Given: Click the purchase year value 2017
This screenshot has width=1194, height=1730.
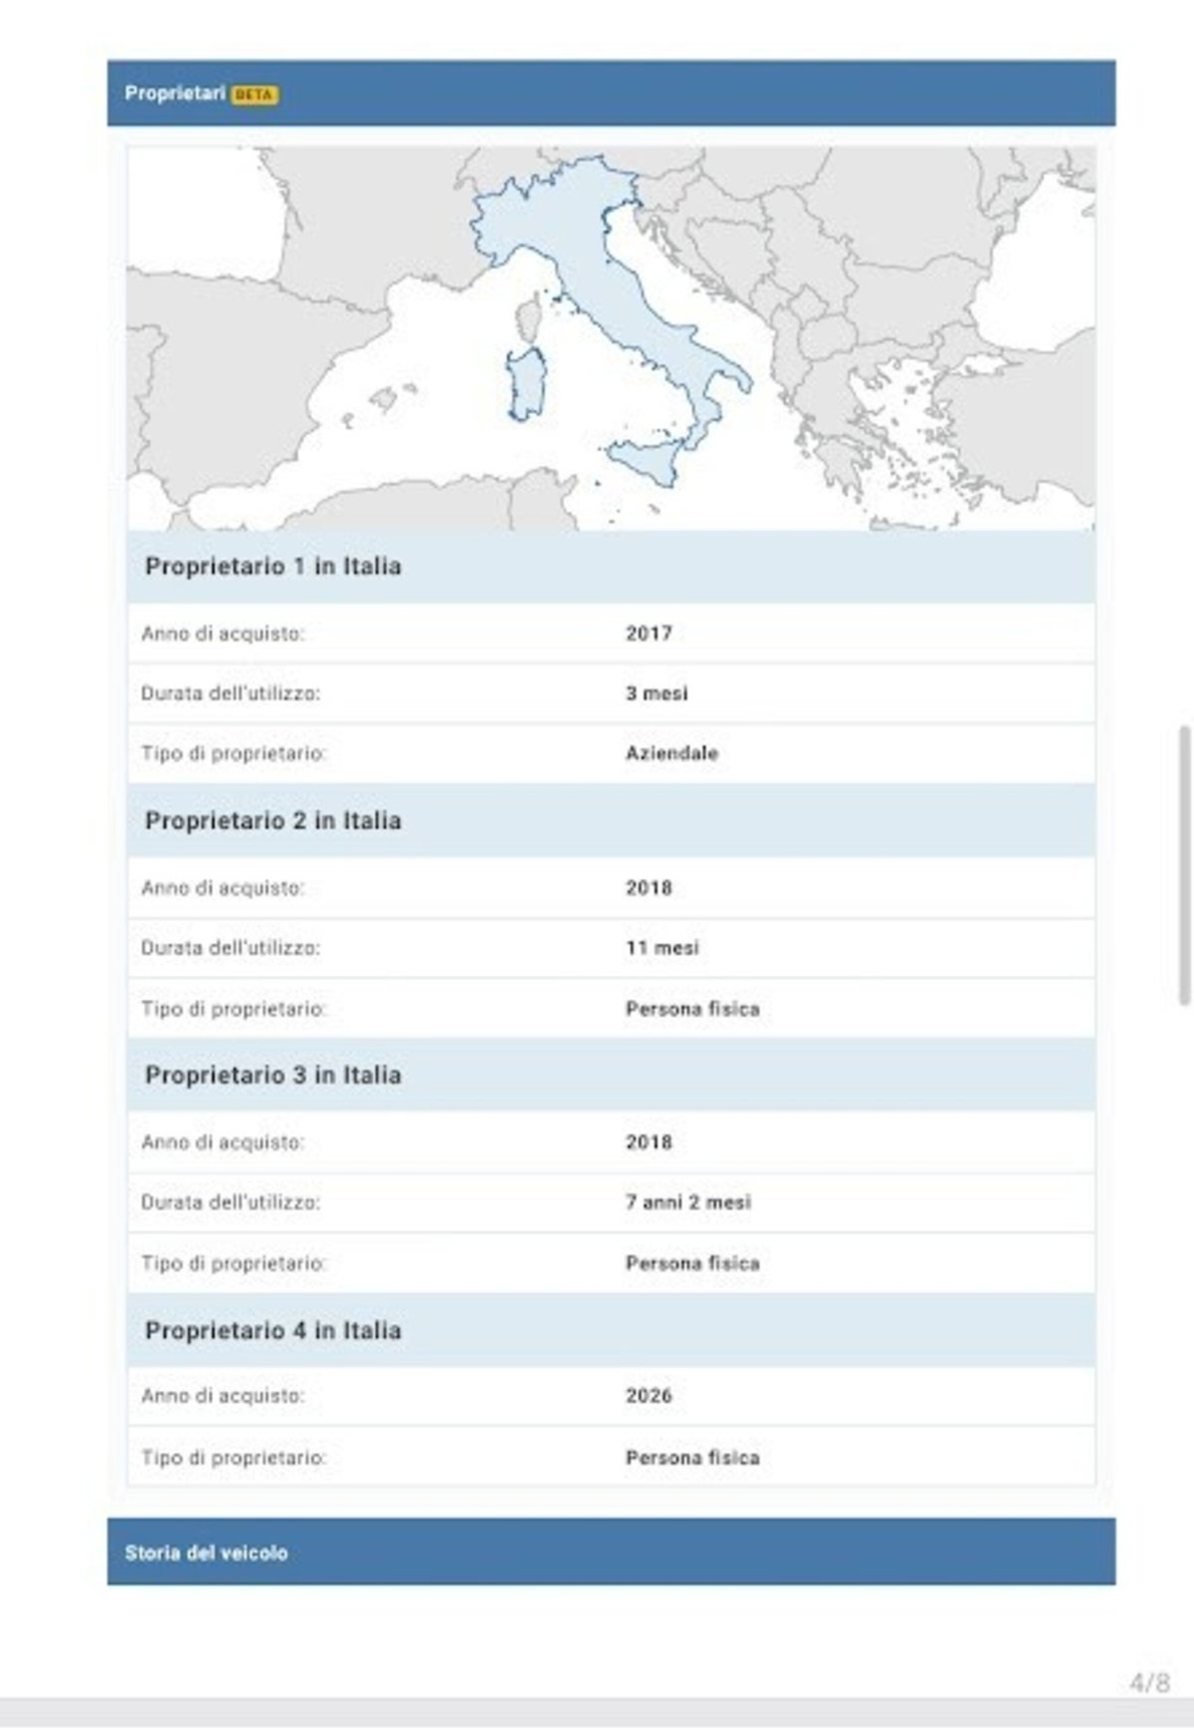Looking at the screenshot, I should [x=649, y=634].
